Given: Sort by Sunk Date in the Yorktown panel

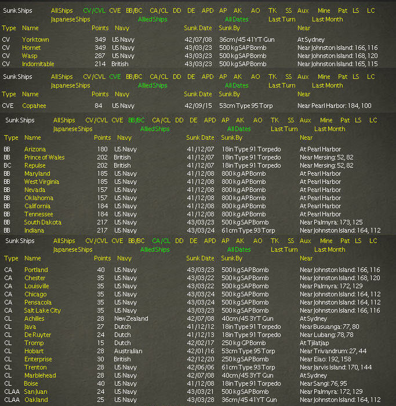Looking at the screenshot, I should pos(198,28).
